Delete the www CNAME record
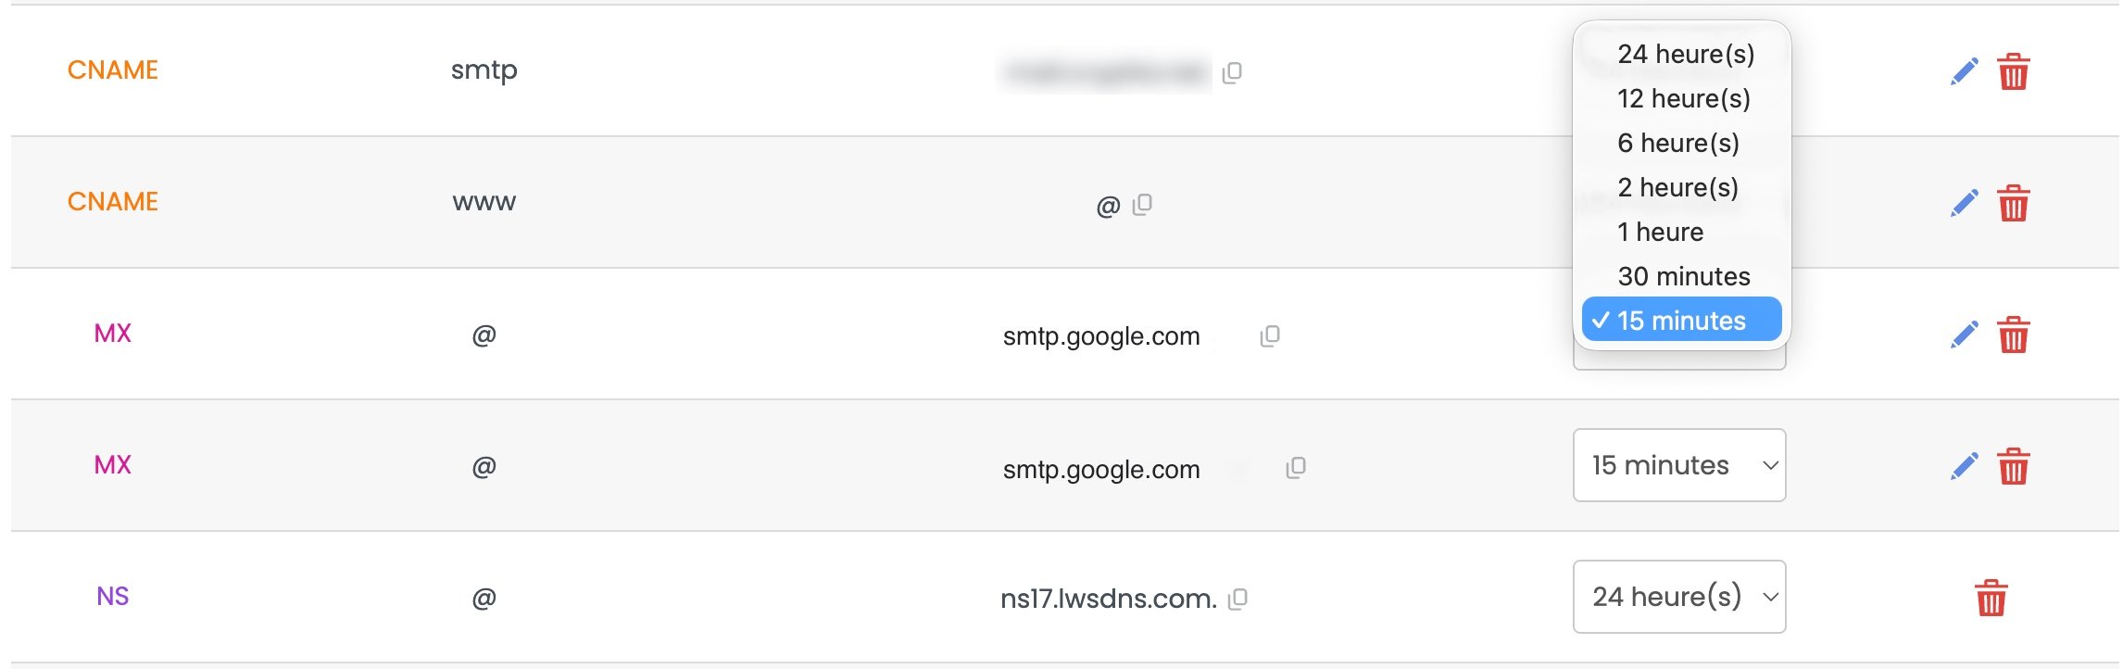2123x669 pixels. [2013, 201]
